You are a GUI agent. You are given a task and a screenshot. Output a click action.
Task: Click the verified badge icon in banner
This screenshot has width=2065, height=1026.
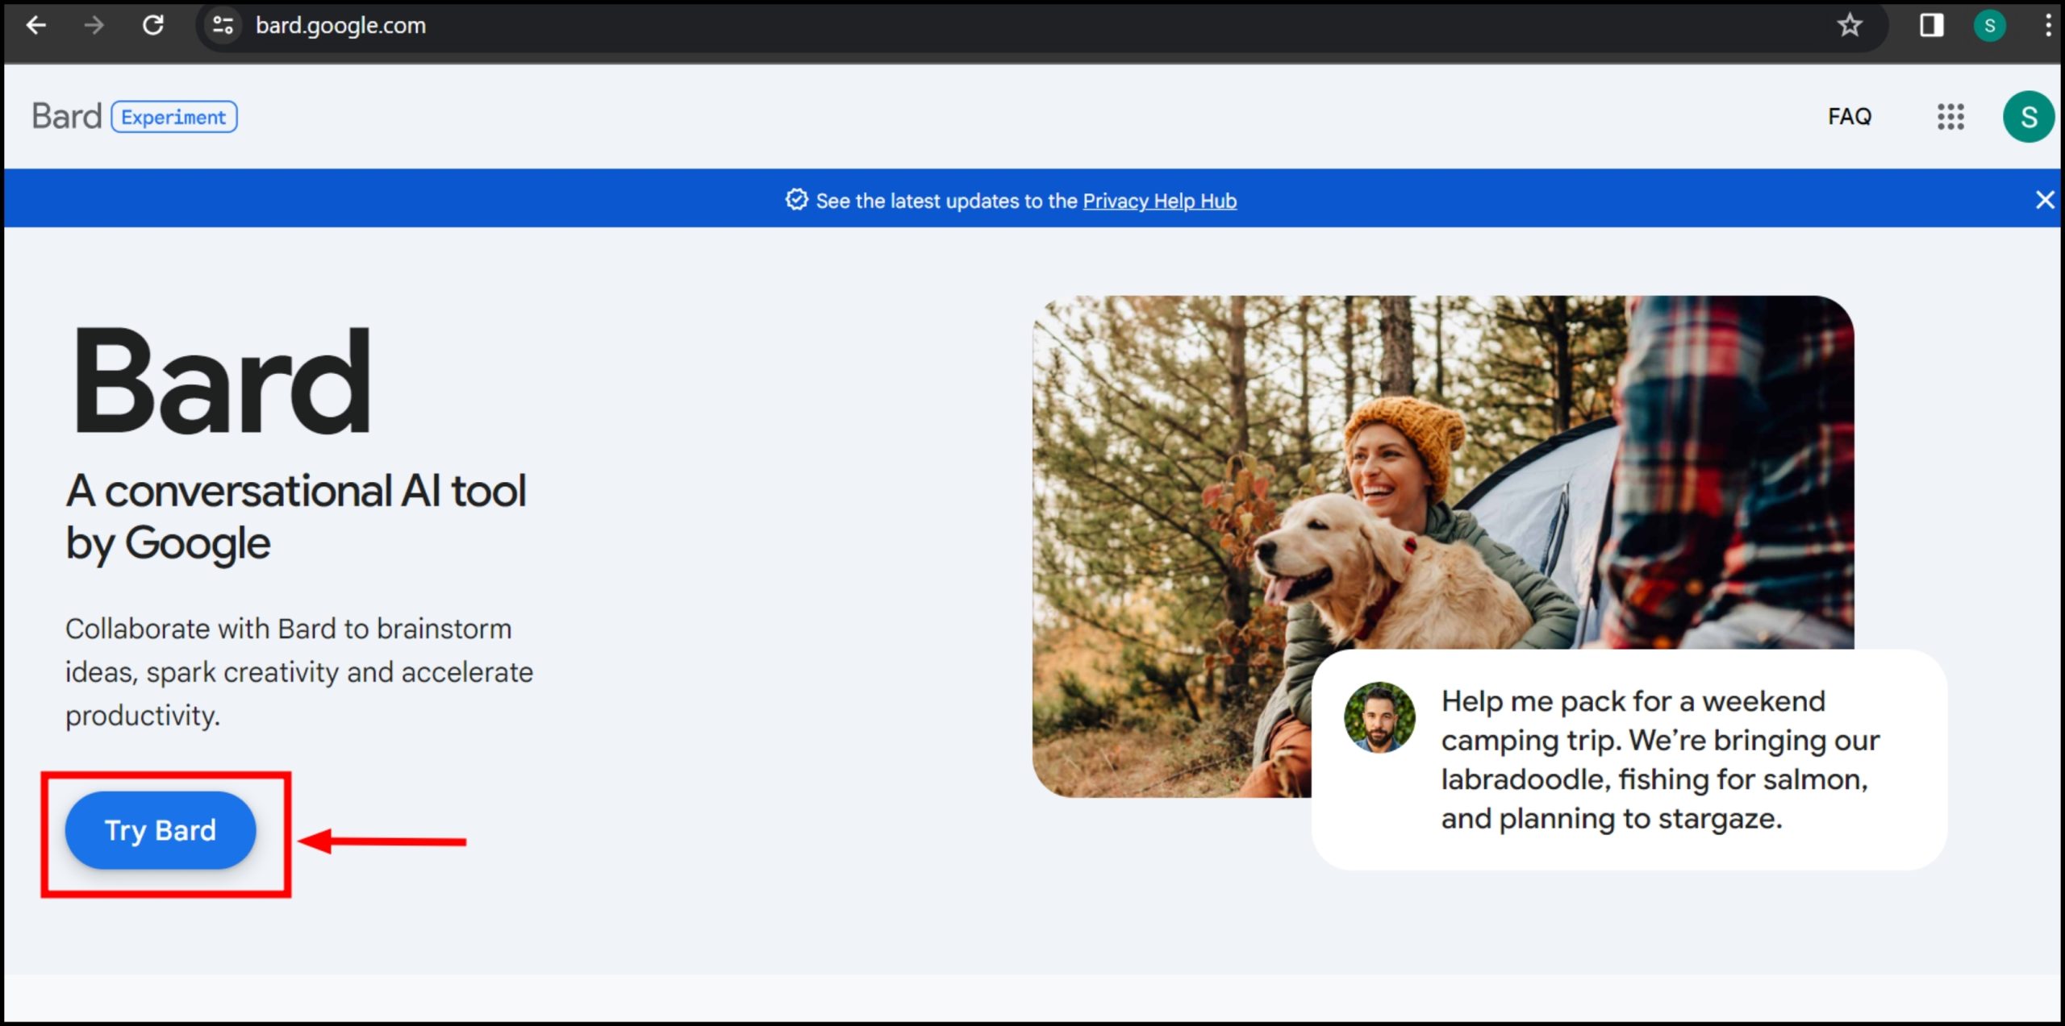796,200
